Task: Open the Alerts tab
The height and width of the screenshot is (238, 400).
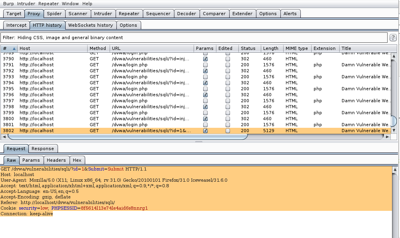Action: tap(290, 14)
